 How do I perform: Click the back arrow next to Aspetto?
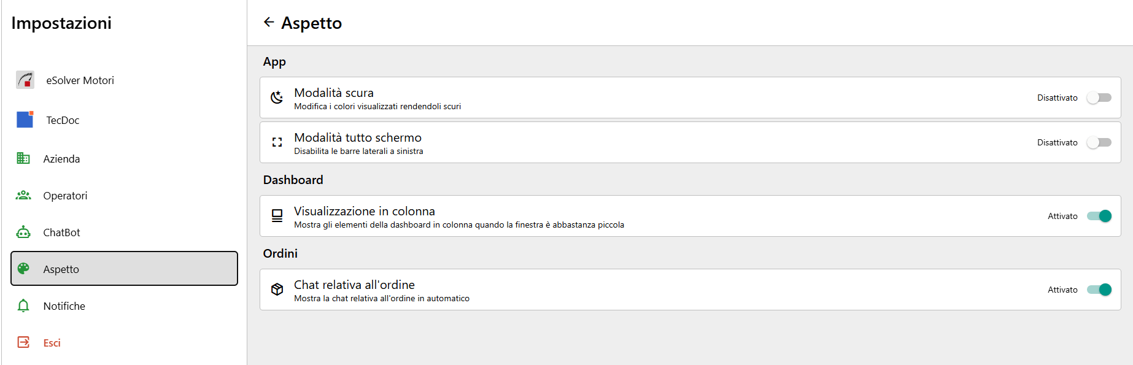(x=268, y=23)
